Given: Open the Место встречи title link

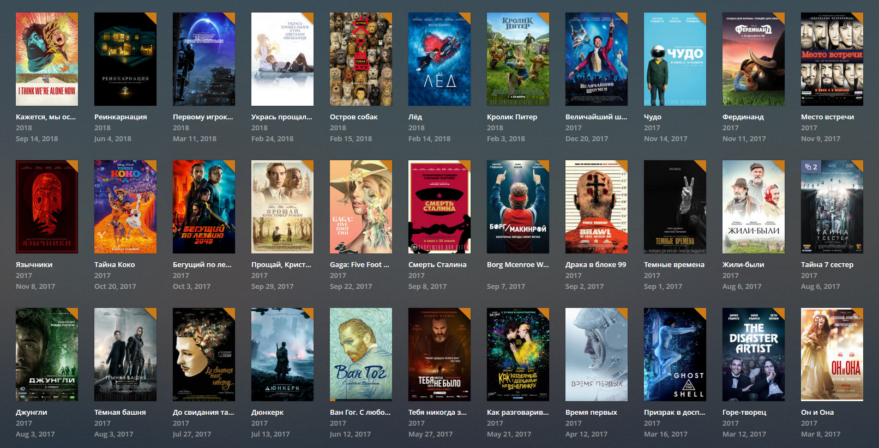Looking at the screenshot, I should [827, 117].
